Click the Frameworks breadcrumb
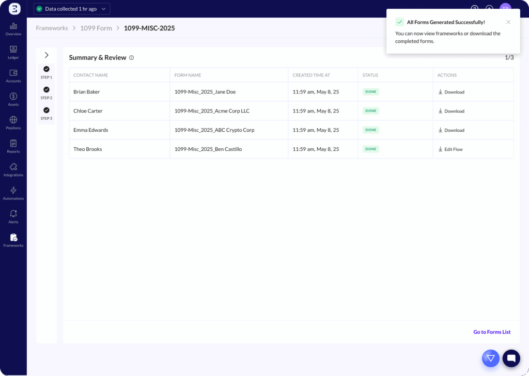 click(x=52, y=28)
